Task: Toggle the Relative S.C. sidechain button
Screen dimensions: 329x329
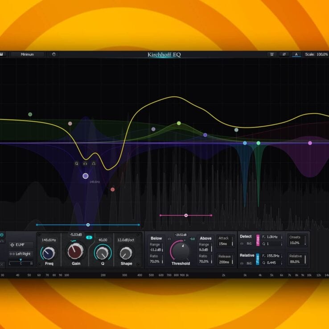Action: (249, 263)
